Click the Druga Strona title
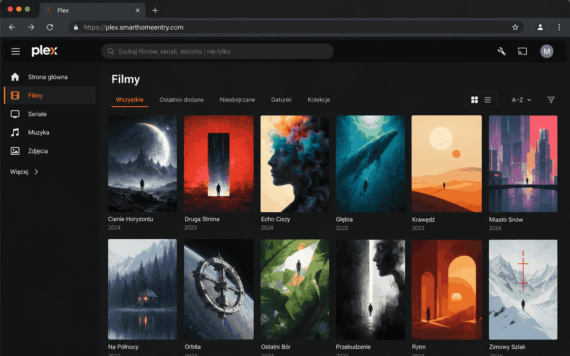The width and height of the screenshot is (570, 356). (202, 219)
